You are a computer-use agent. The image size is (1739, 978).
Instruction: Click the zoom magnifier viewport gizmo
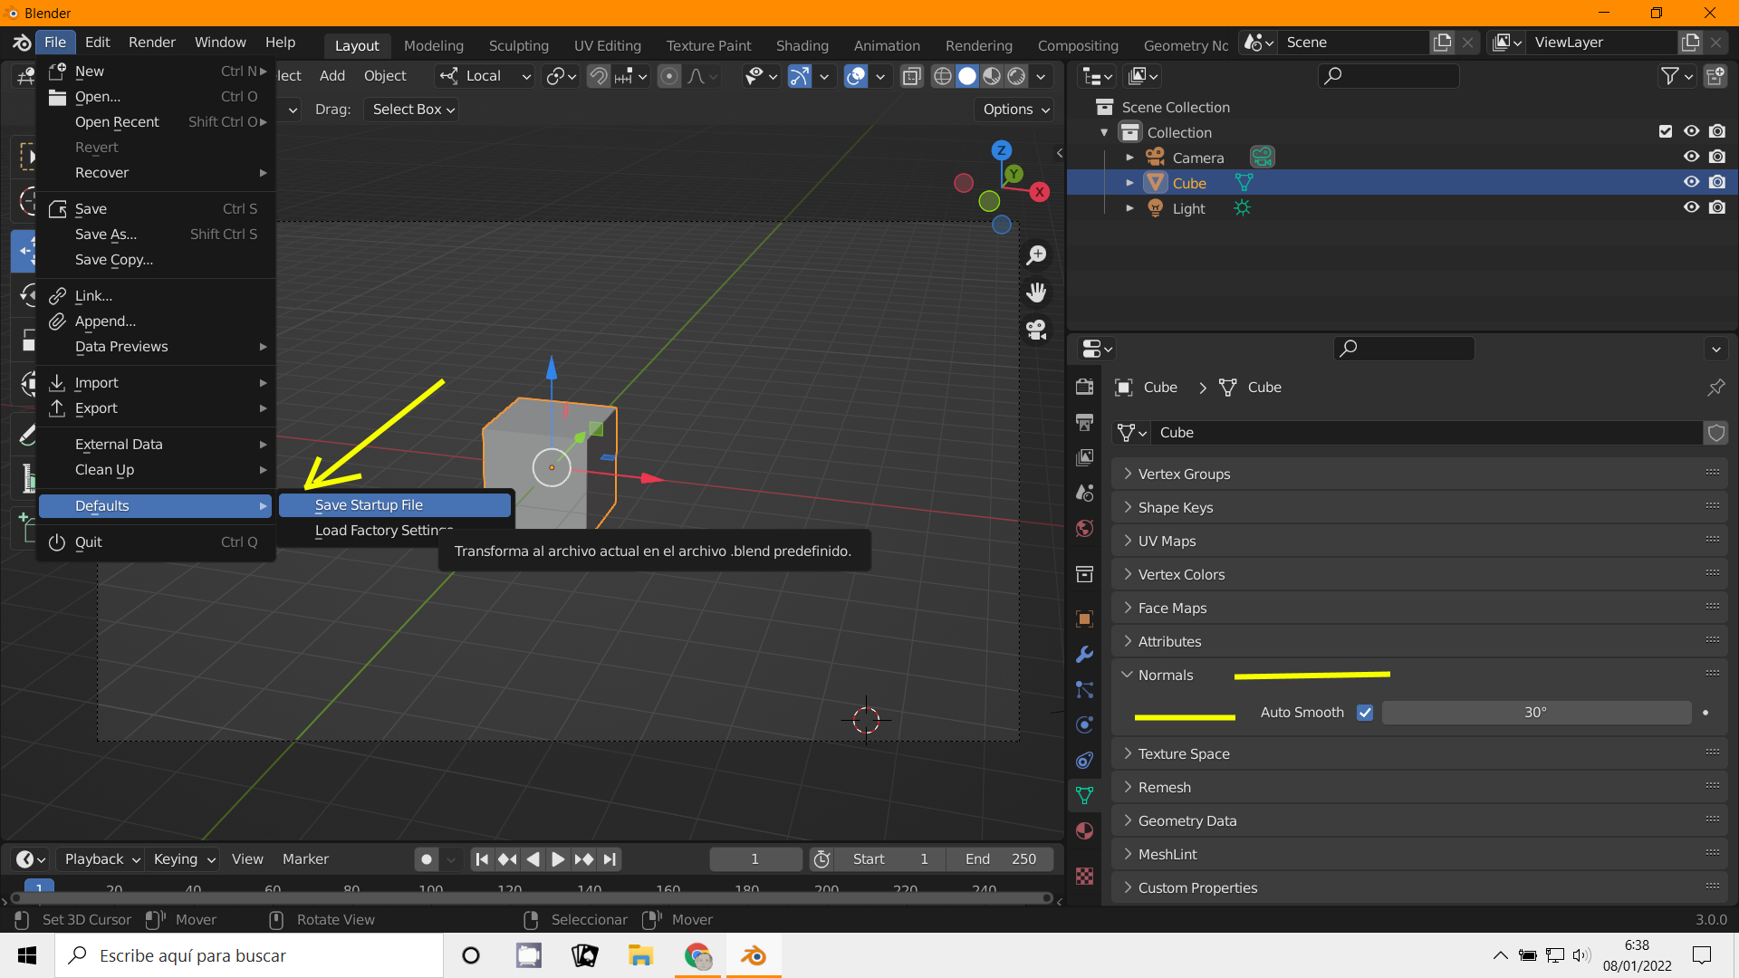(1036, 255)
